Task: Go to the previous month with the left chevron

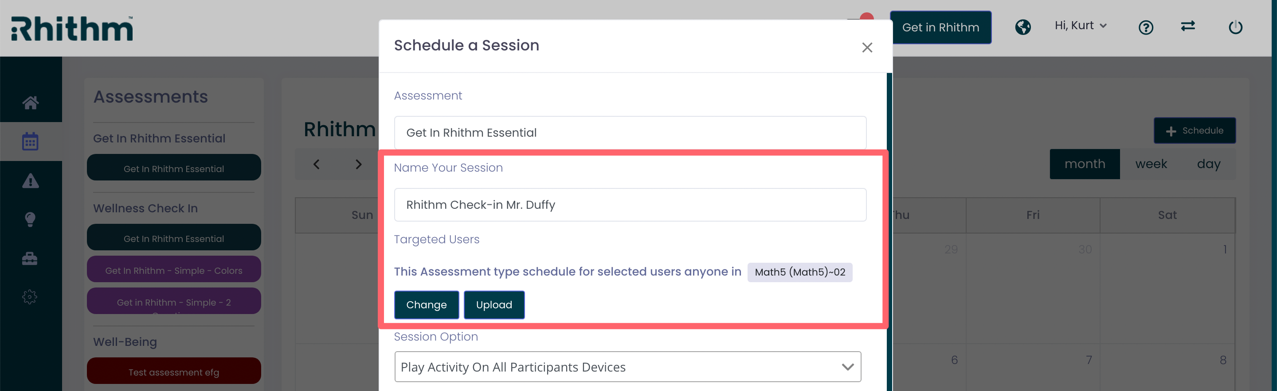Action: (x=316, y=164)
